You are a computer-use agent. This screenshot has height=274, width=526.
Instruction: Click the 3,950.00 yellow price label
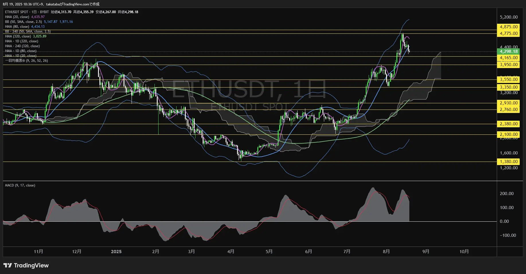click(x=509, y=65)
